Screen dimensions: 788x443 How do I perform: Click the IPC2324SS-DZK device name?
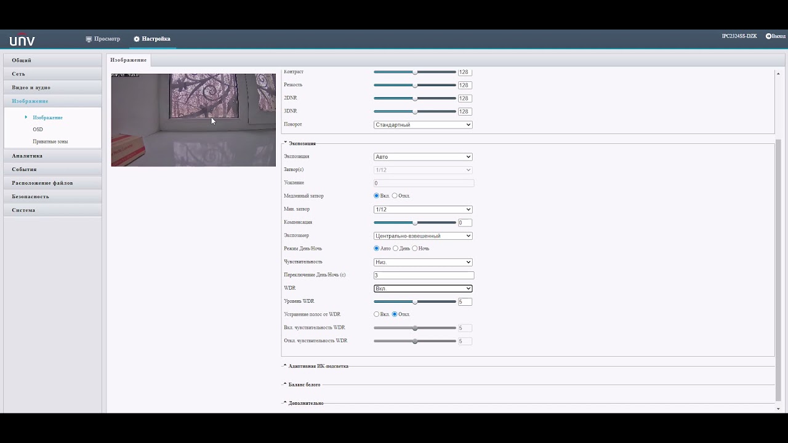pos(739,36)
